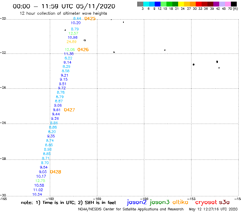Click the -28 latitude axis label
Image resolution: width=241 pixels, height=212 pixels.
pos(3,159)
